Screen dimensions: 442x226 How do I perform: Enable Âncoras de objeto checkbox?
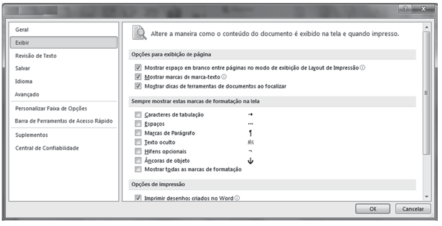(138, 161)
